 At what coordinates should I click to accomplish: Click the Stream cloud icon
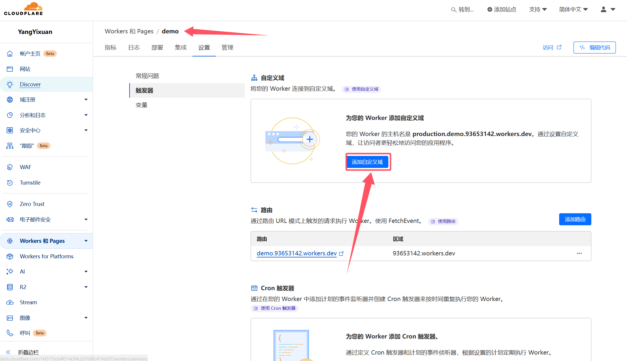[x=10, y=302]
